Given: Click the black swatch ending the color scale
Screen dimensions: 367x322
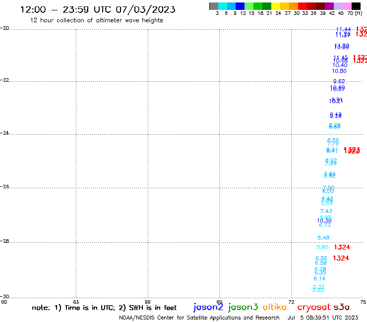Looking at the screenshot, I should (x=356, y=6).
